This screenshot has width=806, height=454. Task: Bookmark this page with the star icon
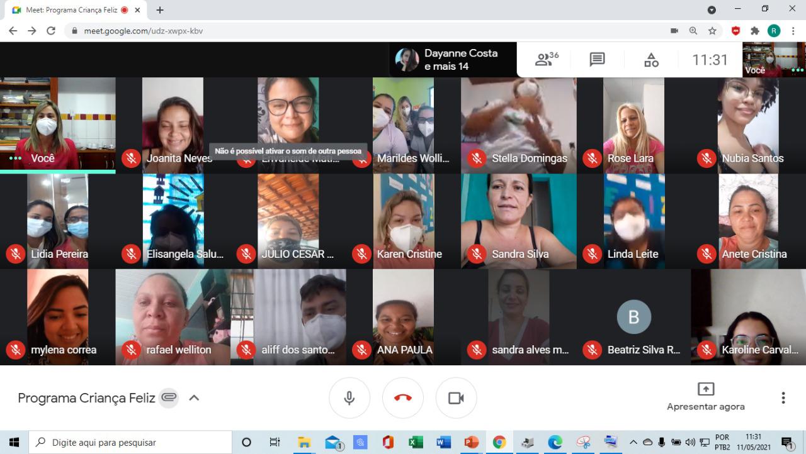coord(712,31)
